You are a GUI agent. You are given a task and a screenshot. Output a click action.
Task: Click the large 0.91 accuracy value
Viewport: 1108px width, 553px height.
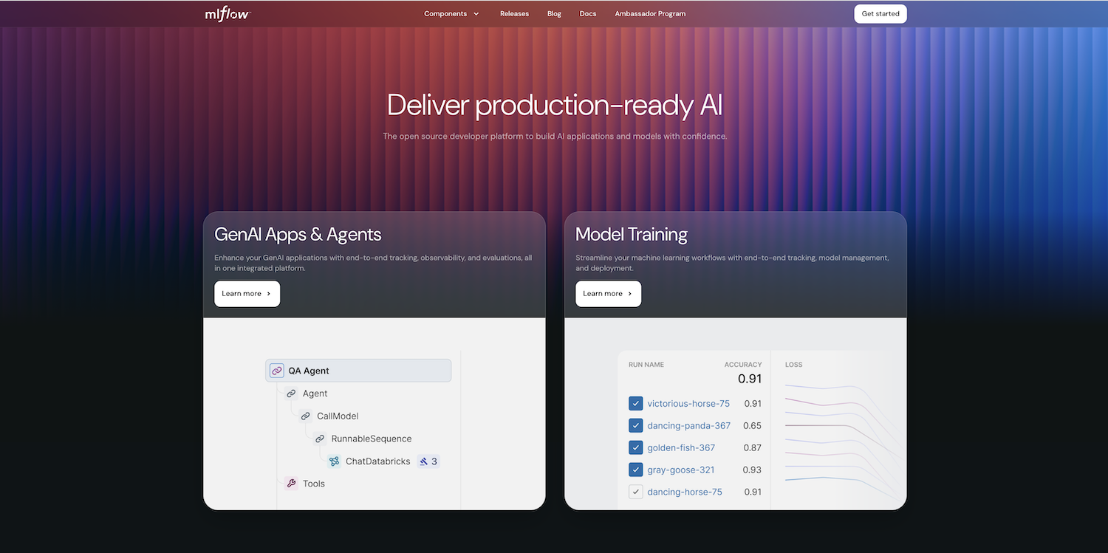750,379
